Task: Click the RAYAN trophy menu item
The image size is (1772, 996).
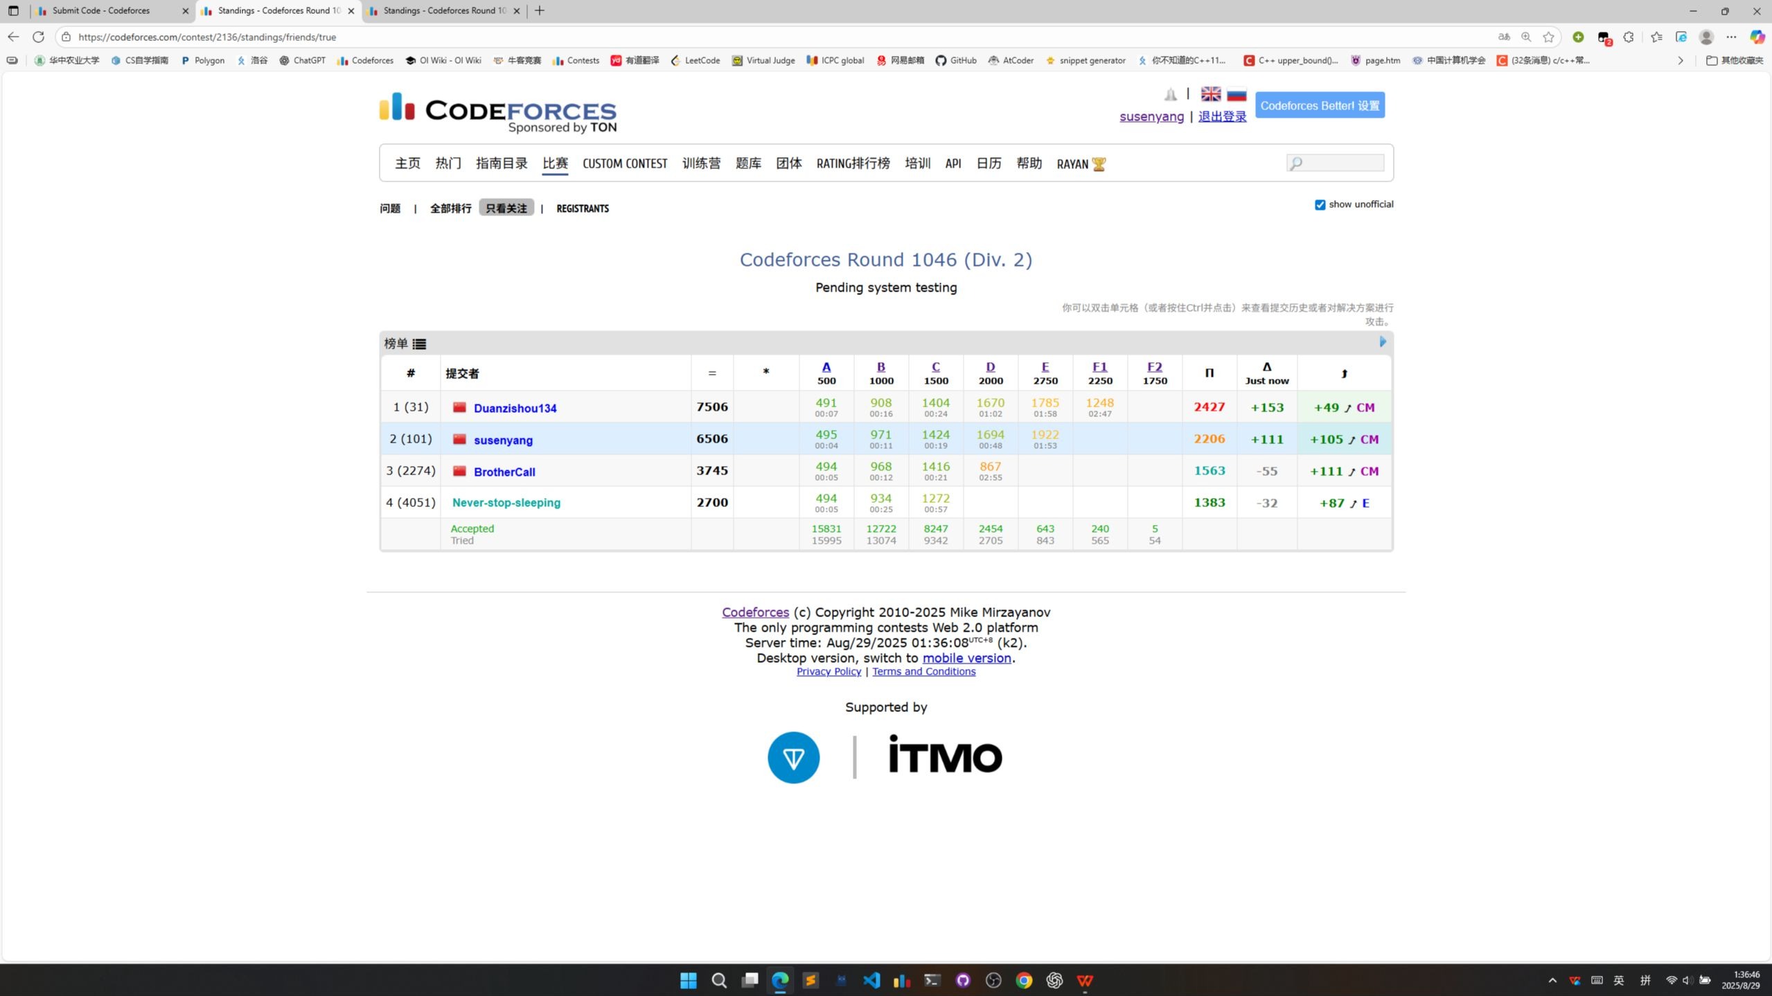Action: pos(1081,164)
